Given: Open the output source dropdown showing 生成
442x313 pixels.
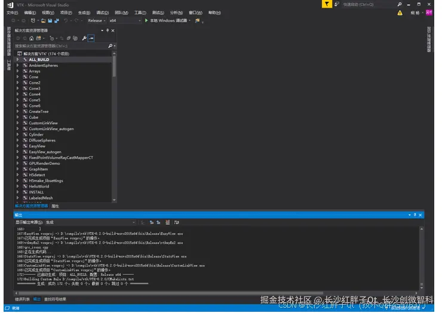Looking at the screenshot, I should click(90, 222).
